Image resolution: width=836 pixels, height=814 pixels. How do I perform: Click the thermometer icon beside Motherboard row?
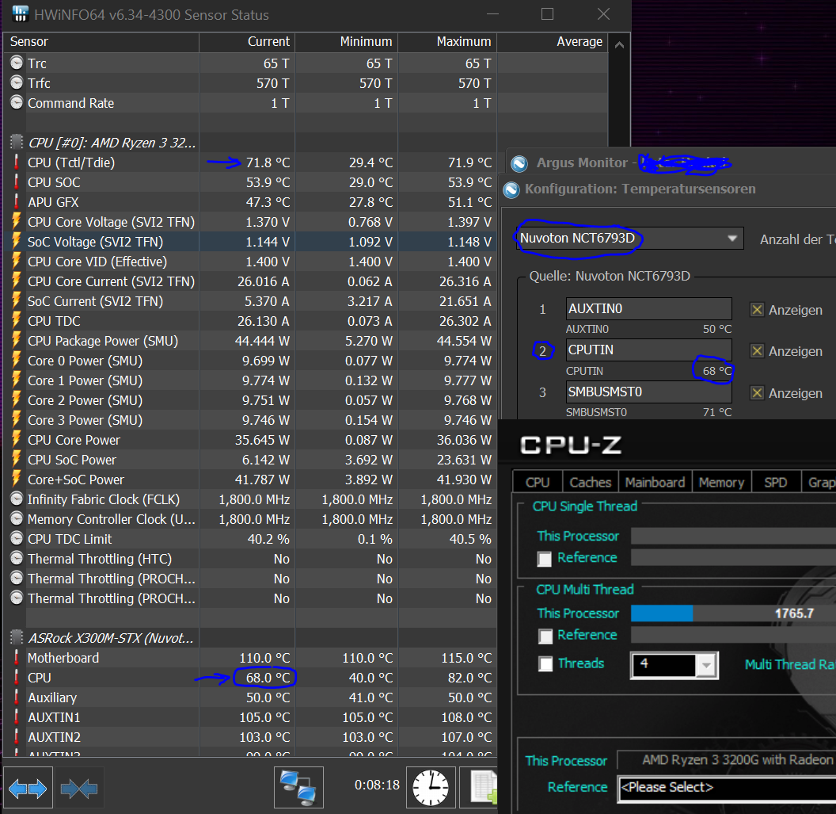coord(17,658)
